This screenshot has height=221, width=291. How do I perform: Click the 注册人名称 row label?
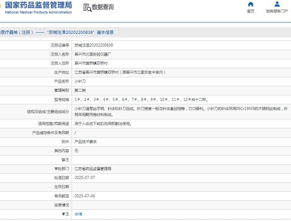[60, 54]
